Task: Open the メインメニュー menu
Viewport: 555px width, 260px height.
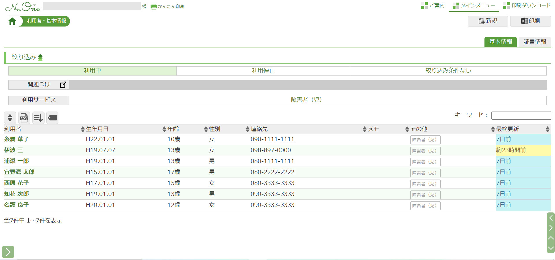Action: [x=474, y=5]
